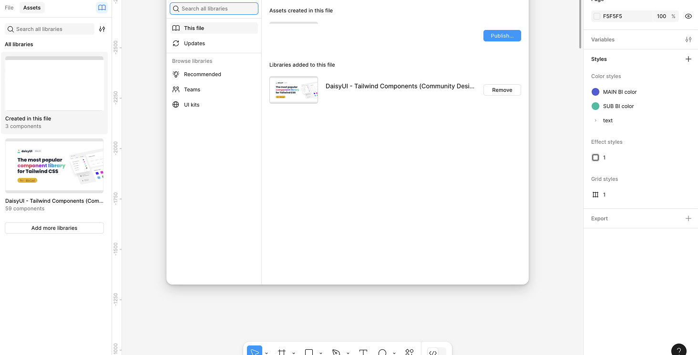Focus the left panel Search all libraries field

(50, 29)
